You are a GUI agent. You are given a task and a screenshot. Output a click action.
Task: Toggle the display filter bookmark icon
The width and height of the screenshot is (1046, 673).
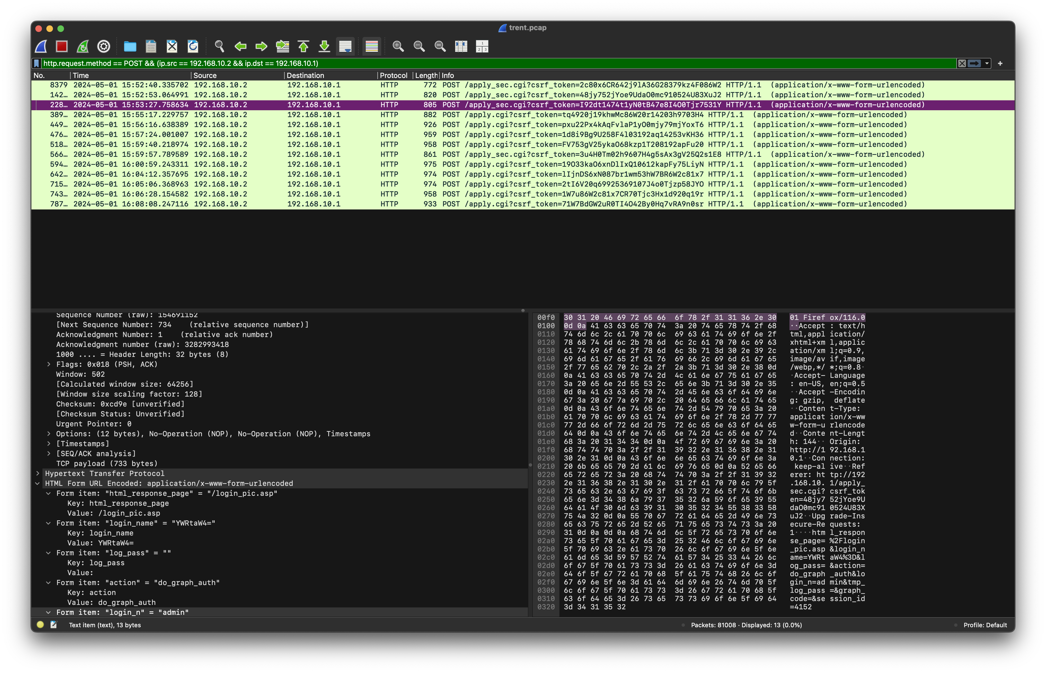(37, 63)
